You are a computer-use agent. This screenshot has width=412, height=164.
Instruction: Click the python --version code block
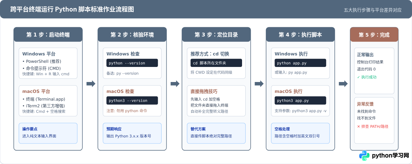click(132, 63)
